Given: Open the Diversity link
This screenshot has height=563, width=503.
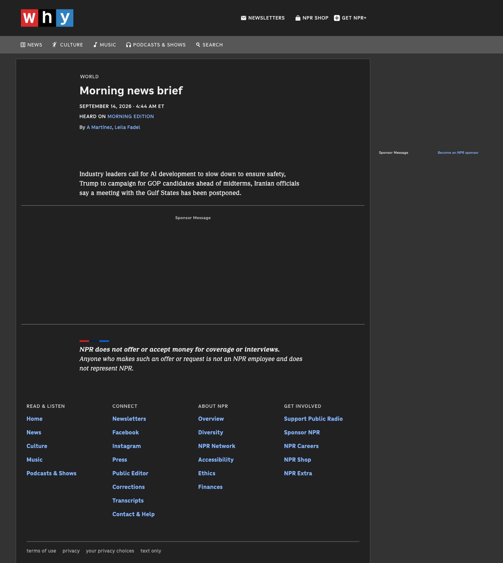Looking at the screenshot, I should (211, 432).
